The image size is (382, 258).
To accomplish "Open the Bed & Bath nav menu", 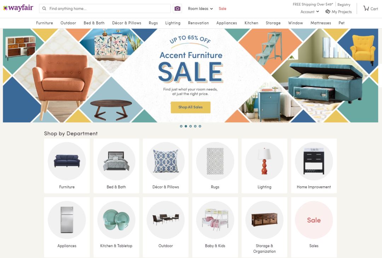I will point(94,23).
